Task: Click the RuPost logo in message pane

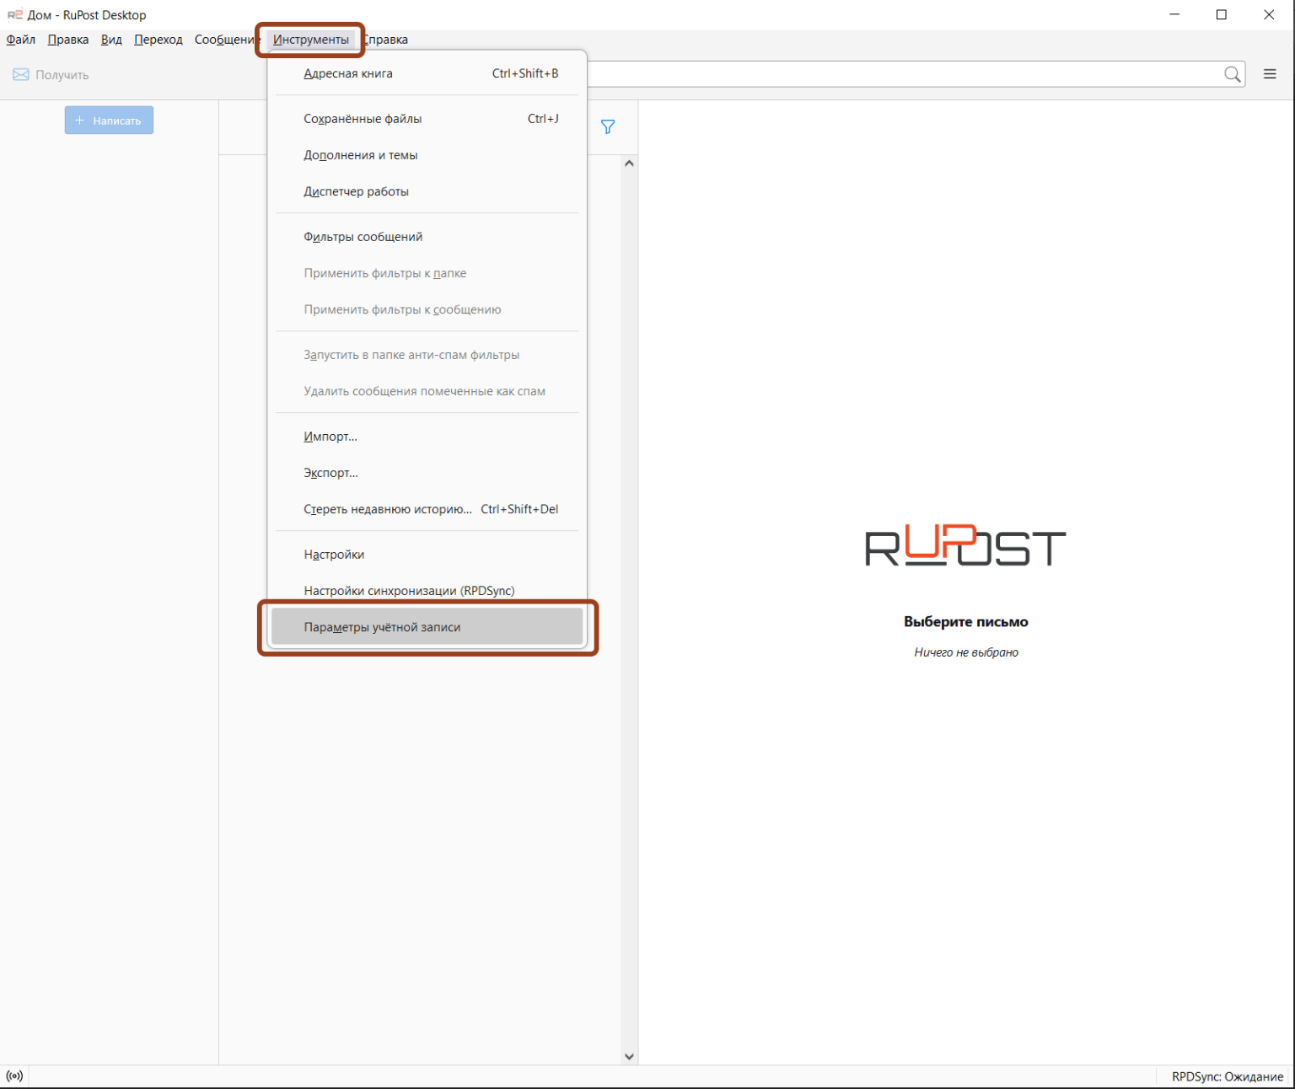Action: (965, 547)
